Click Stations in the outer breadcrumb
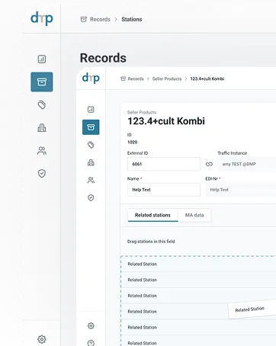Viewport: 276px width, 346px height. [x=132, y=19]
